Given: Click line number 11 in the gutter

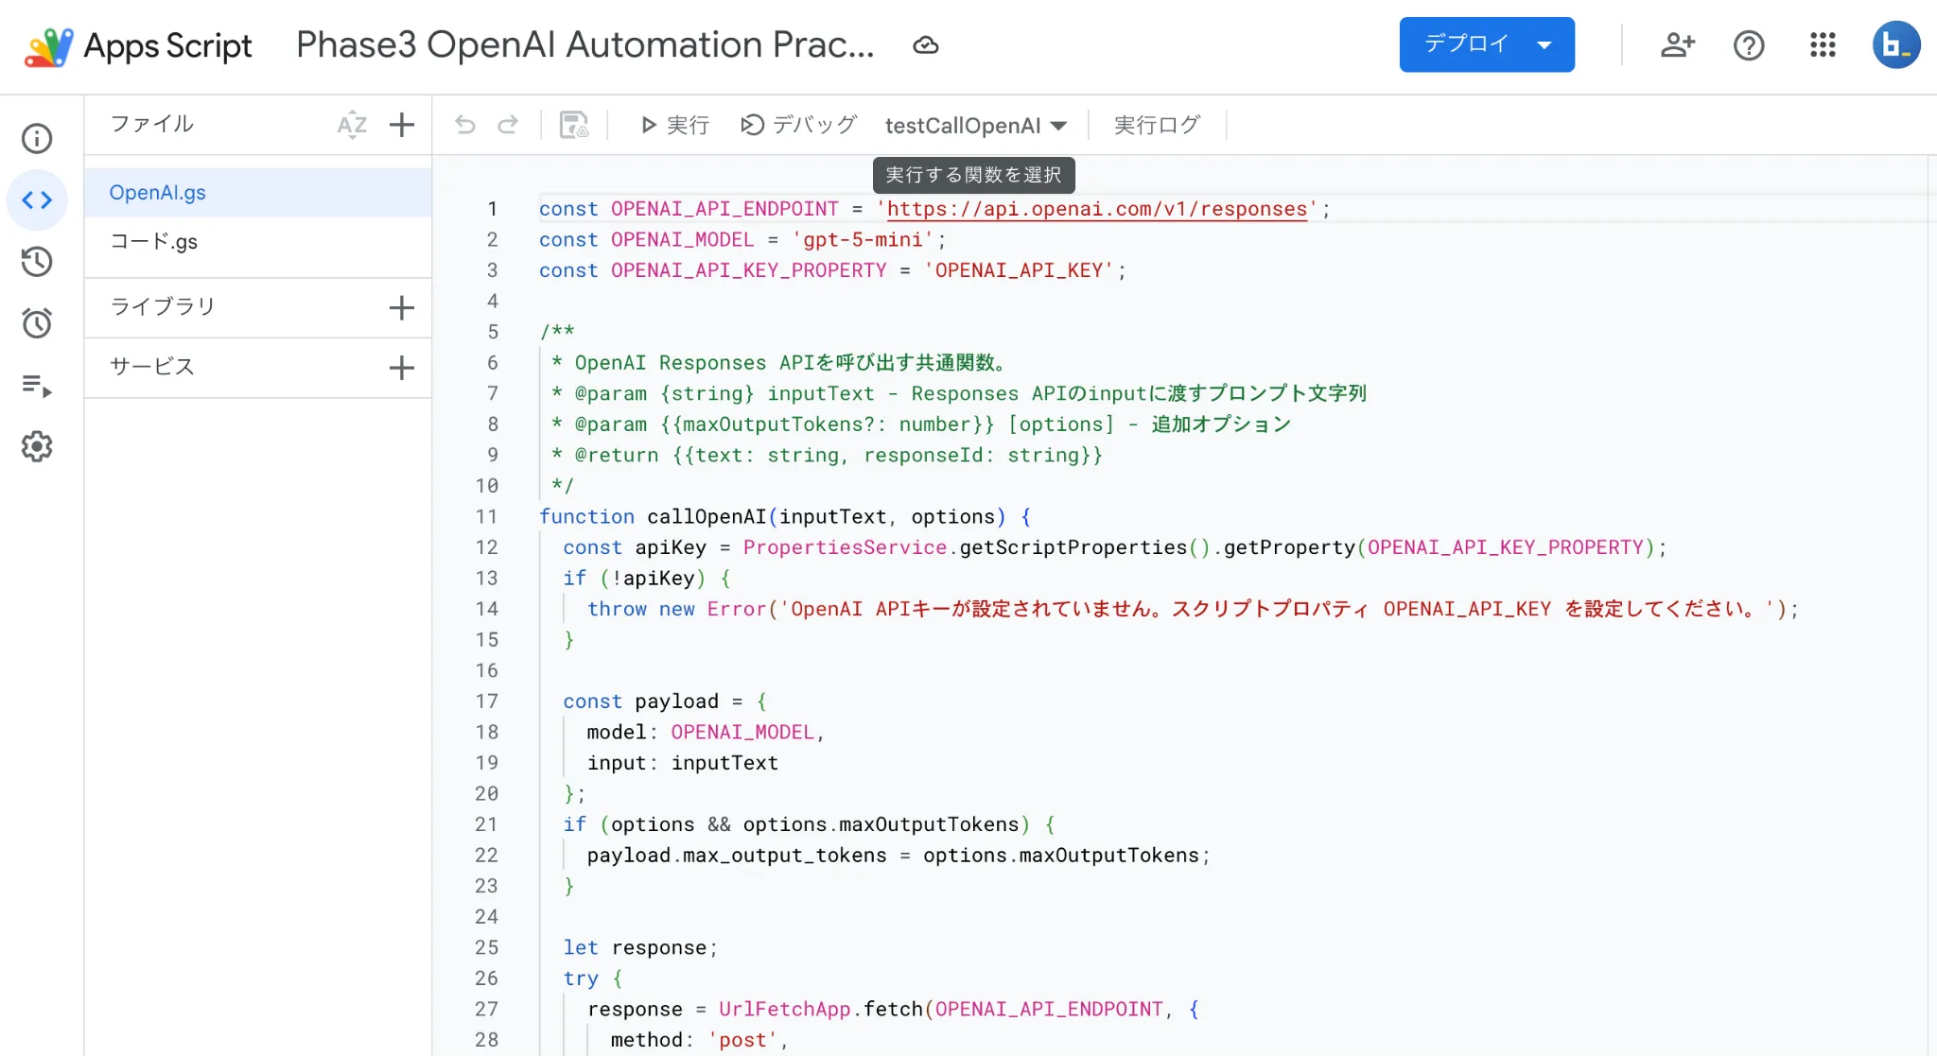Looking at the screenshot, I should 486,517.
